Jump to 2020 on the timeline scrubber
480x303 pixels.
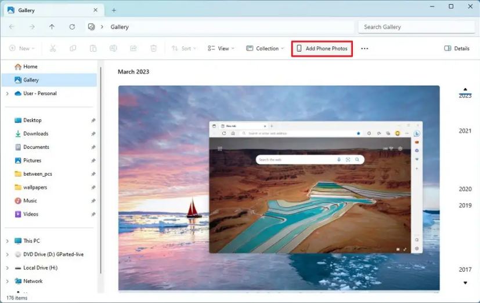[x=465, y=189]
